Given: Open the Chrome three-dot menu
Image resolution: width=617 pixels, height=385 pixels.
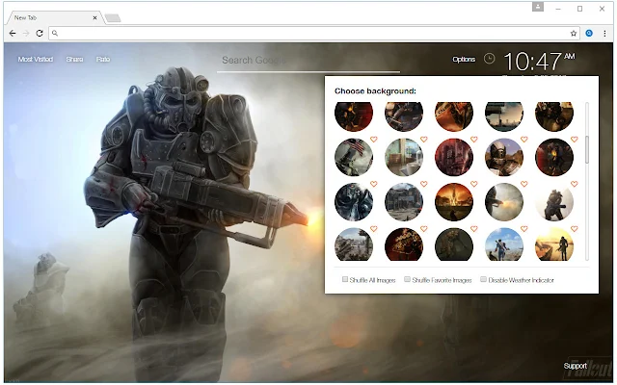Looking at the screenshot, I should click(x=604, y=34).
